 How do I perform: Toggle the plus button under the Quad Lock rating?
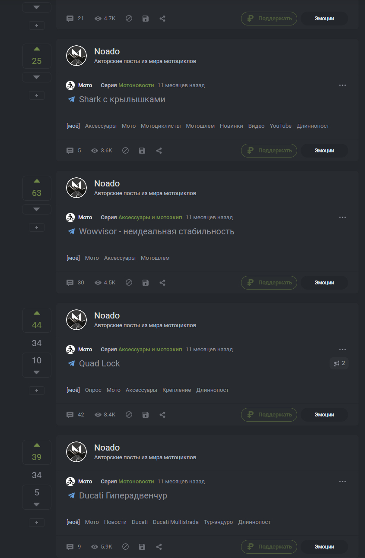point(37,391)
